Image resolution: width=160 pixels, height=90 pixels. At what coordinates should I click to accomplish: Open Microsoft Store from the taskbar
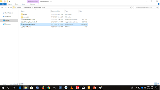pyautogui.click(x=31, y=88)
